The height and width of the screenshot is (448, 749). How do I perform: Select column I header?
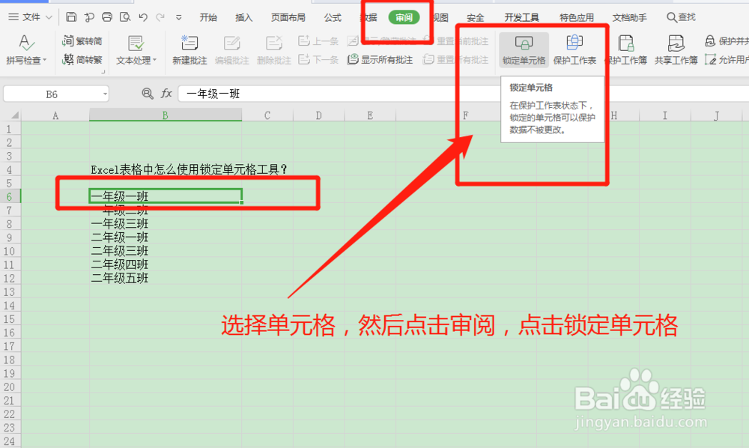click(x=664, y=115)
